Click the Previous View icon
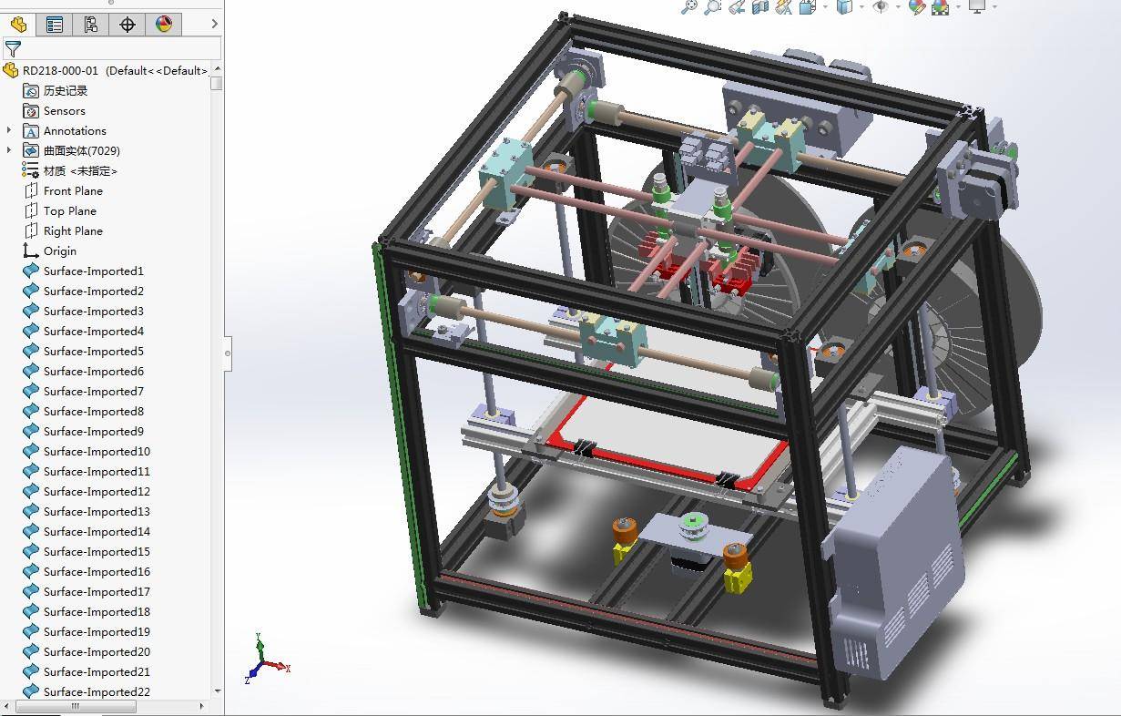Viewport: 1121px width, 716px height. click(737, 7)
